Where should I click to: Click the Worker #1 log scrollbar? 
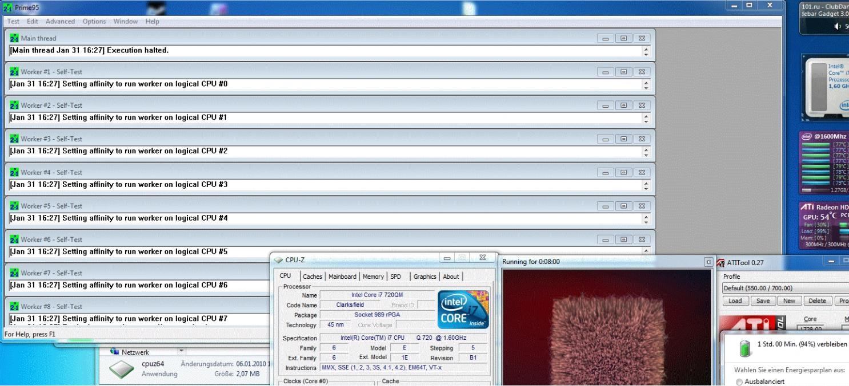click(646, 84)
